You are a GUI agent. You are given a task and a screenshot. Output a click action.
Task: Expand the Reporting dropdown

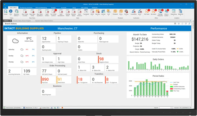pyautogui.click(x=174, y=16)
